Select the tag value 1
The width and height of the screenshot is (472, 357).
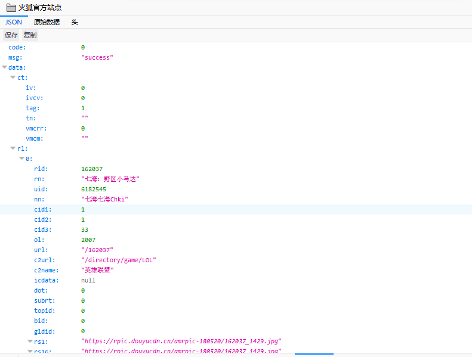[x=83, y=108]
